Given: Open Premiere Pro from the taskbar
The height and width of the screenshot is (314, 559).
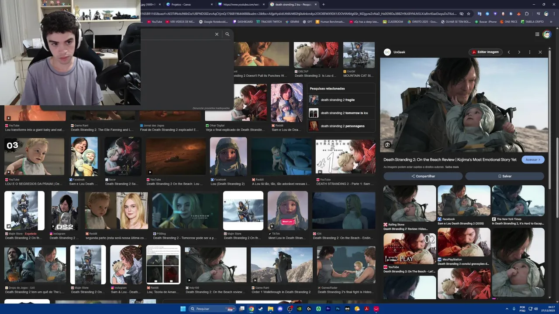Looking at the screenshot, I should [328, 309].
